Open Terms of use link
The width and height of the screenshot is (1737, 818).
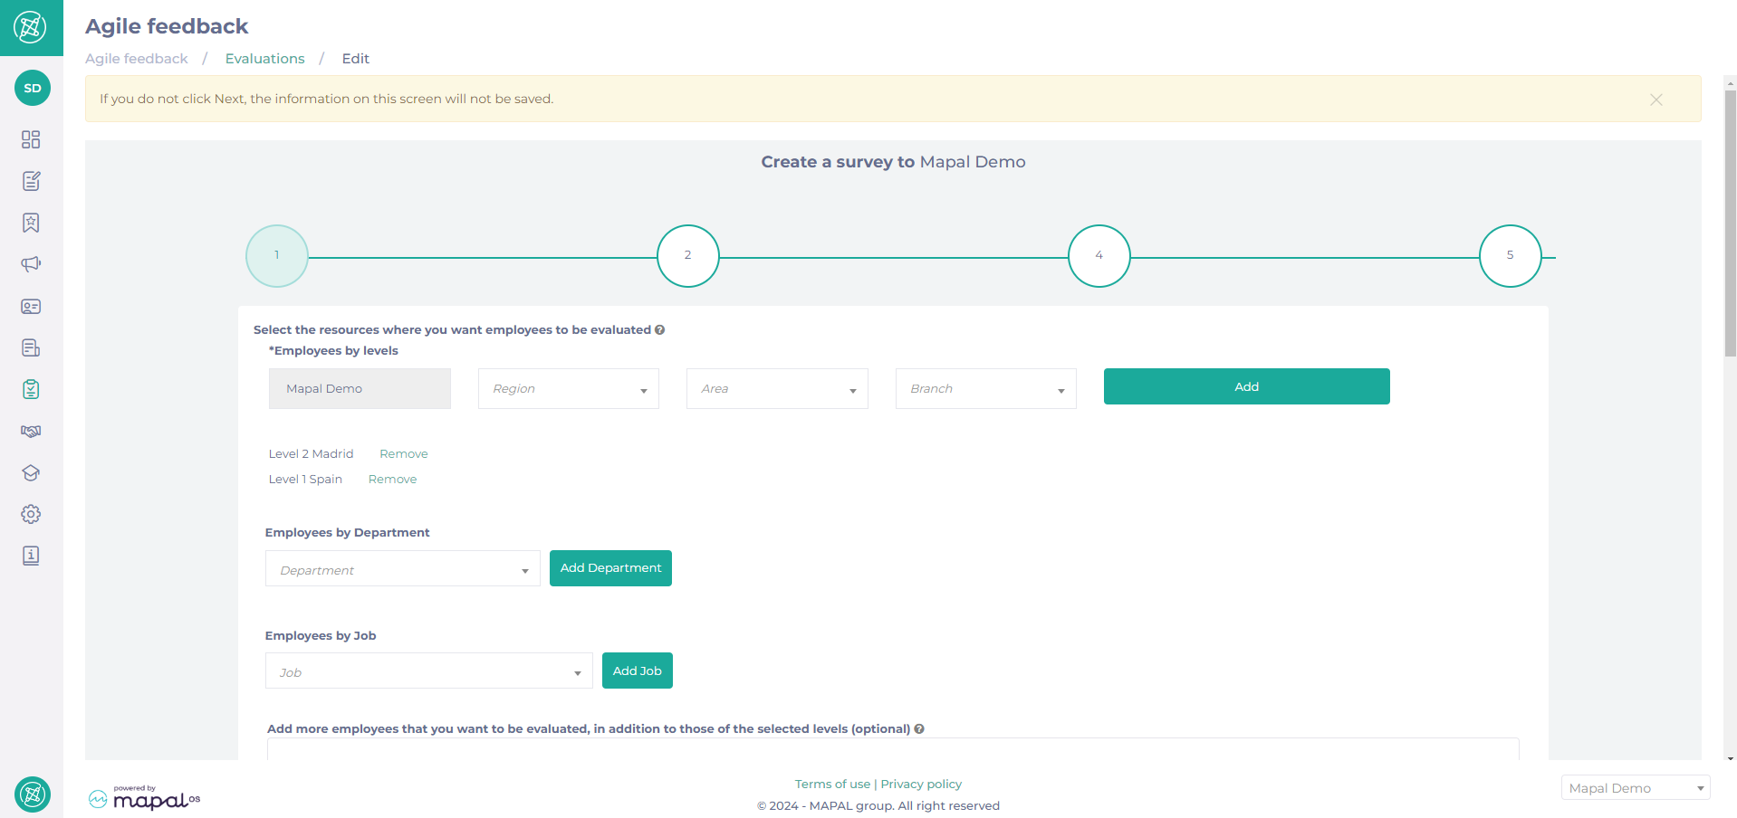click(x=832, y=785)
